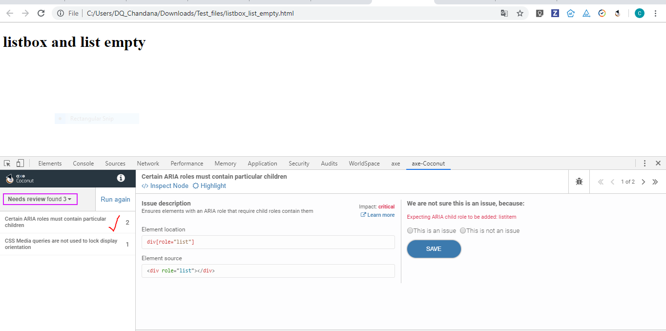Bookmark the page with the star icon

[520, 13]
